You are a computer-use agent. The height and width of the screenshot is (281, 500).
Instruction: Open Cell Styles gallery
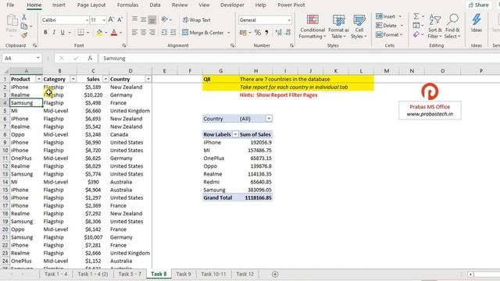359,27
